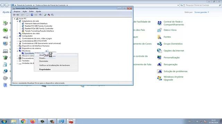
Task: Click the blue Help icon in toolbar
Action: click(x=32, y=15)
